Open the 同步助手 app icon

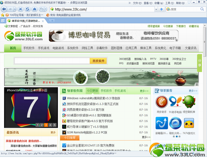coord(161,102)
